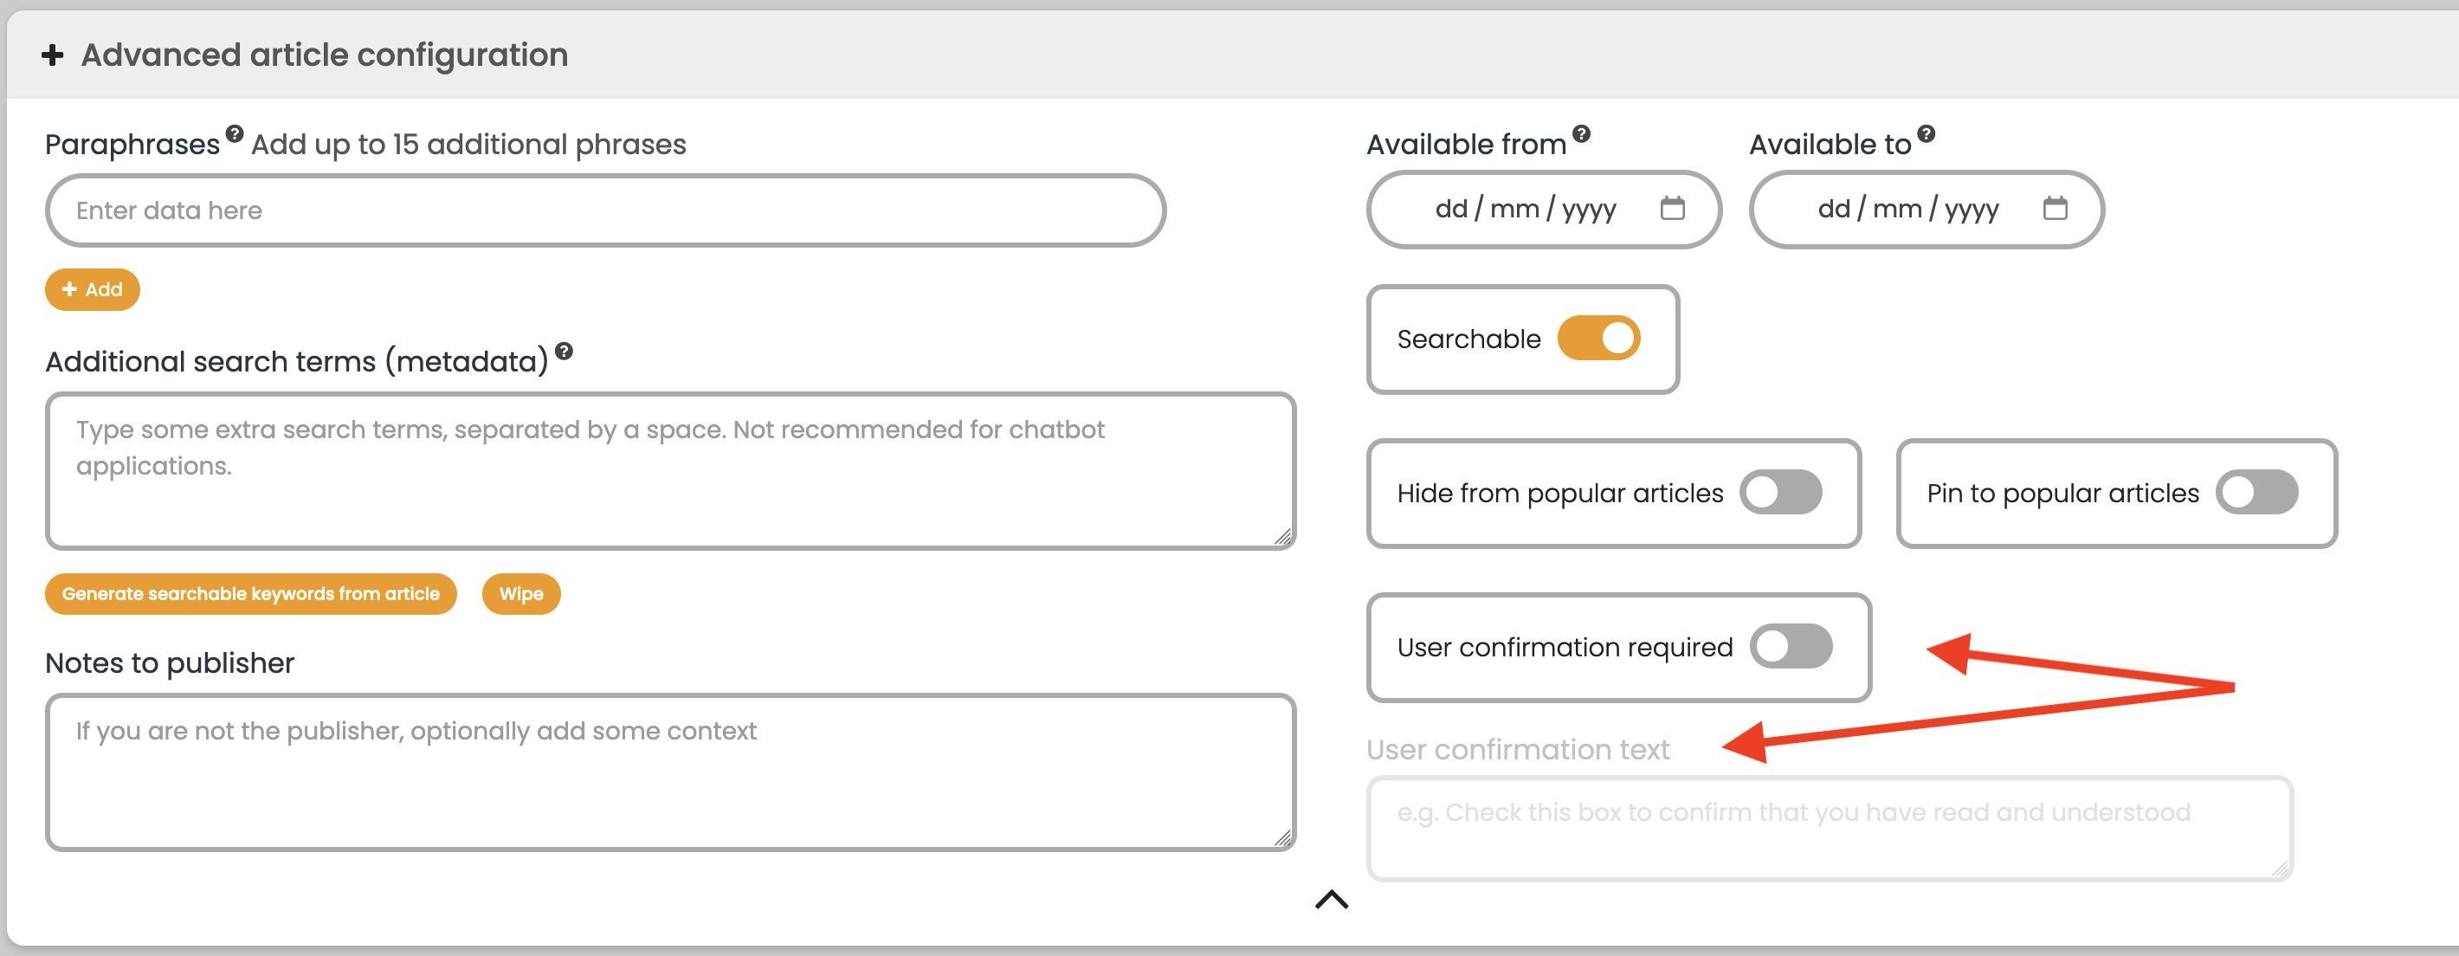Screen dimensions: 2459x956
Task: Enable Pin to popular articles
Action: (x=2256, y=492)
